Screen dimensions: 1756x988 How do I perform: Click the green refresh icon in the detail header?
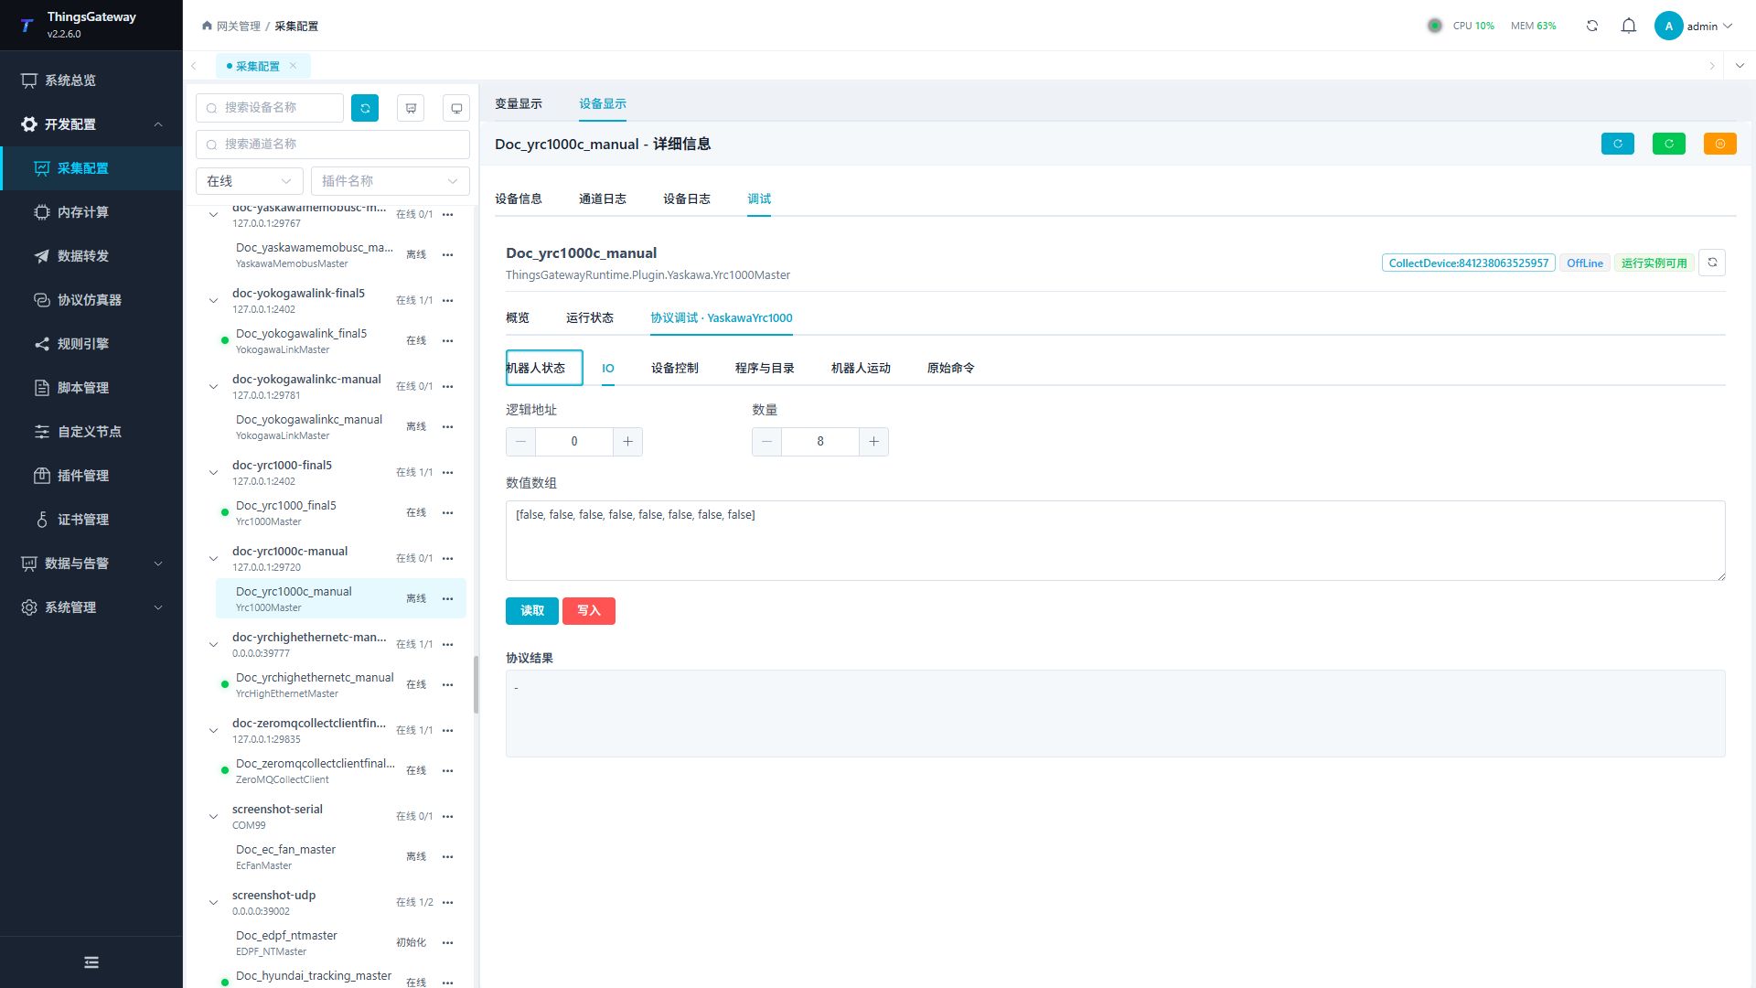tap(1669, 144)
